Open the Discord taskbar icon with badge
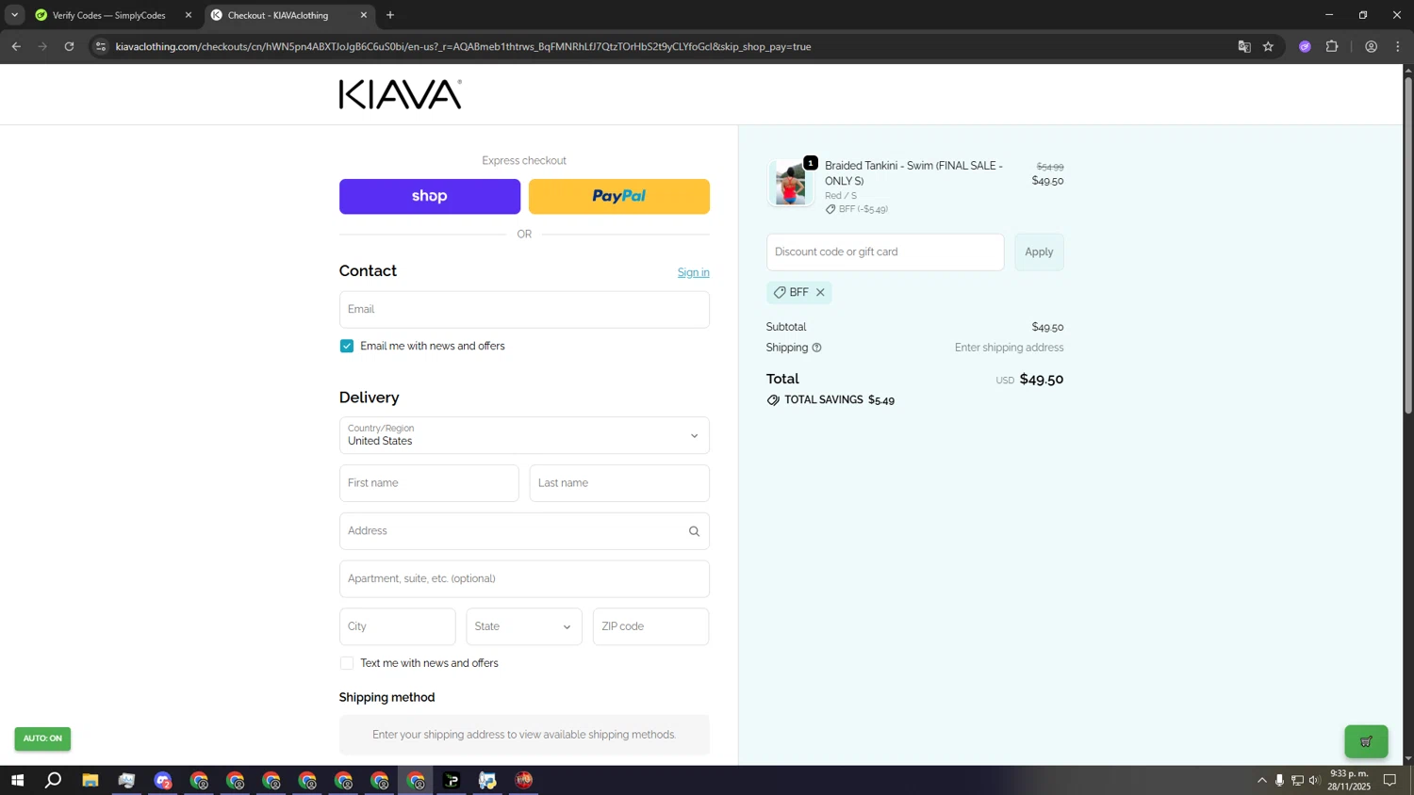 coord(163,780)
